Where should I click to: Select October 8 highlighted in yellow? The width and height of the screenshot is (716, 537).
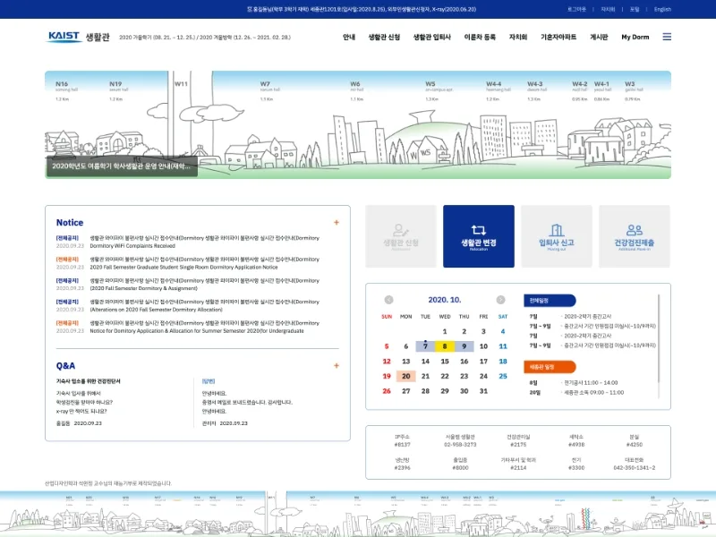pyautogui.click(x=445, y=346)
